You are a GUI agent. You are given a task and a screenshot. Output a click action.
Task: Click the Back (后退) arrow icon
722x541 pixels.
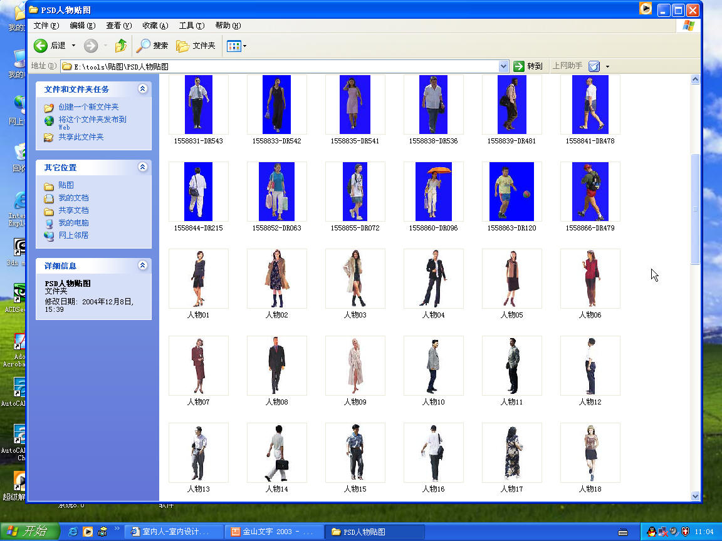(41, 46)
